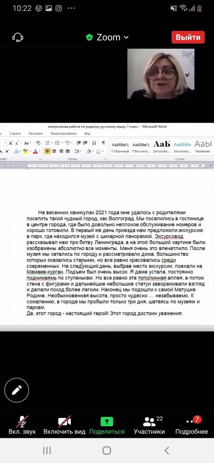
Task: Turn on camera with Включить вид
Action: point(65,425)
